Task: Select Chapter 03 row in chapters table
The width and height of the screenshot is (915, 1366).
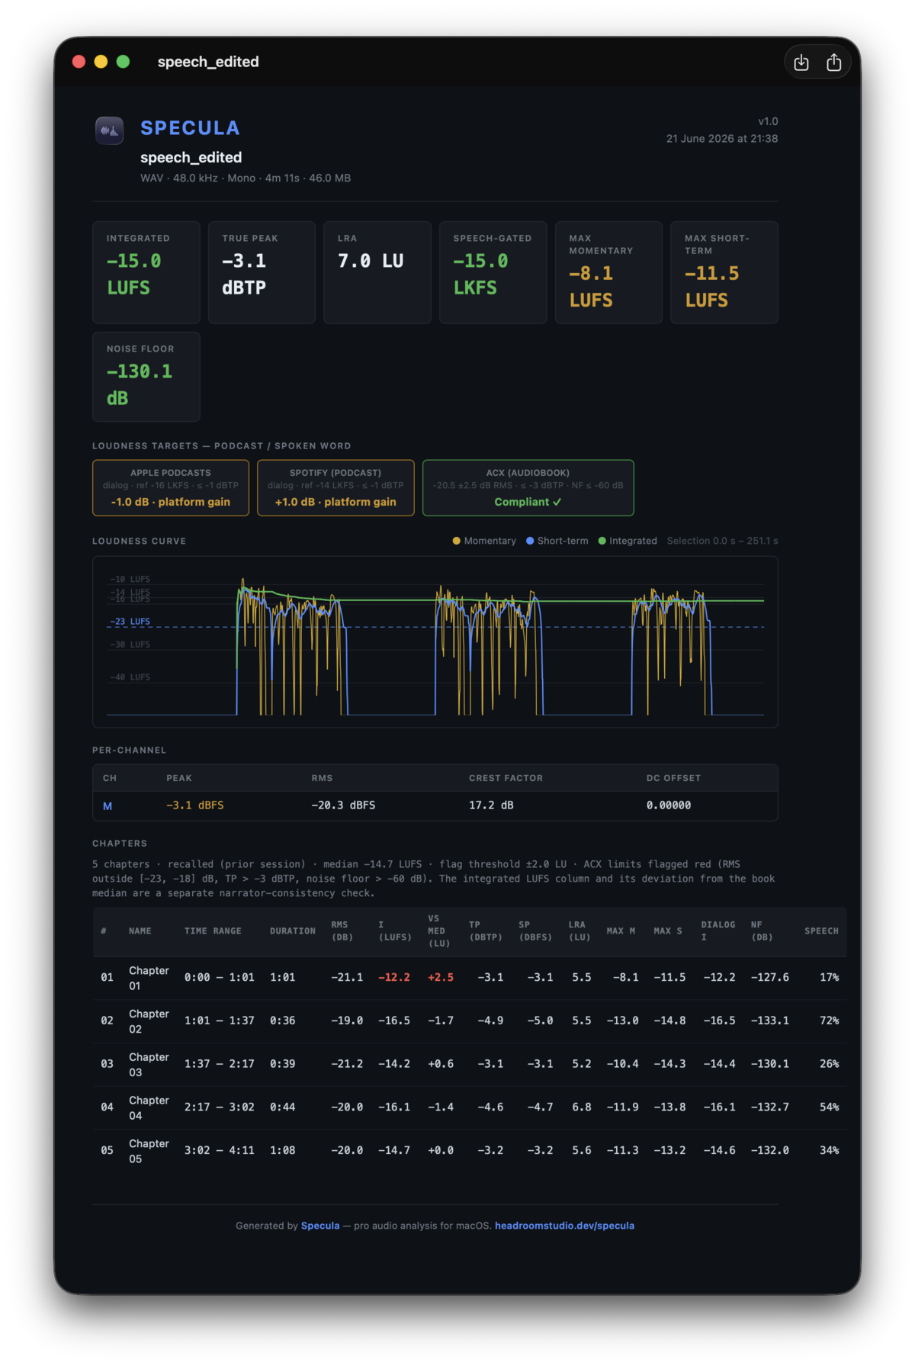Action: tap(470, 1064)
